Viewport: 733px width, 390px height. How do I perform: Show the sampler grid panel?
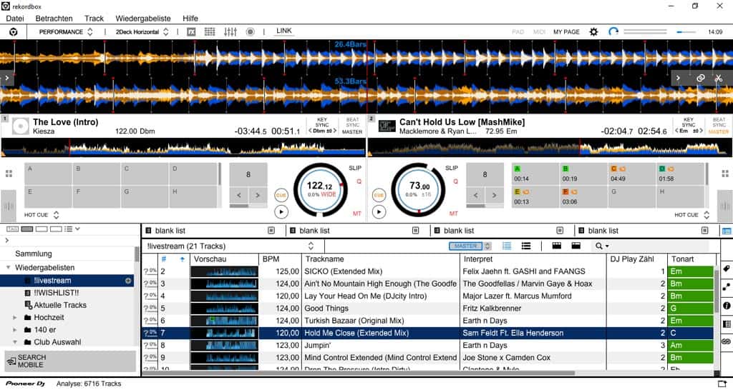point(210,31)
